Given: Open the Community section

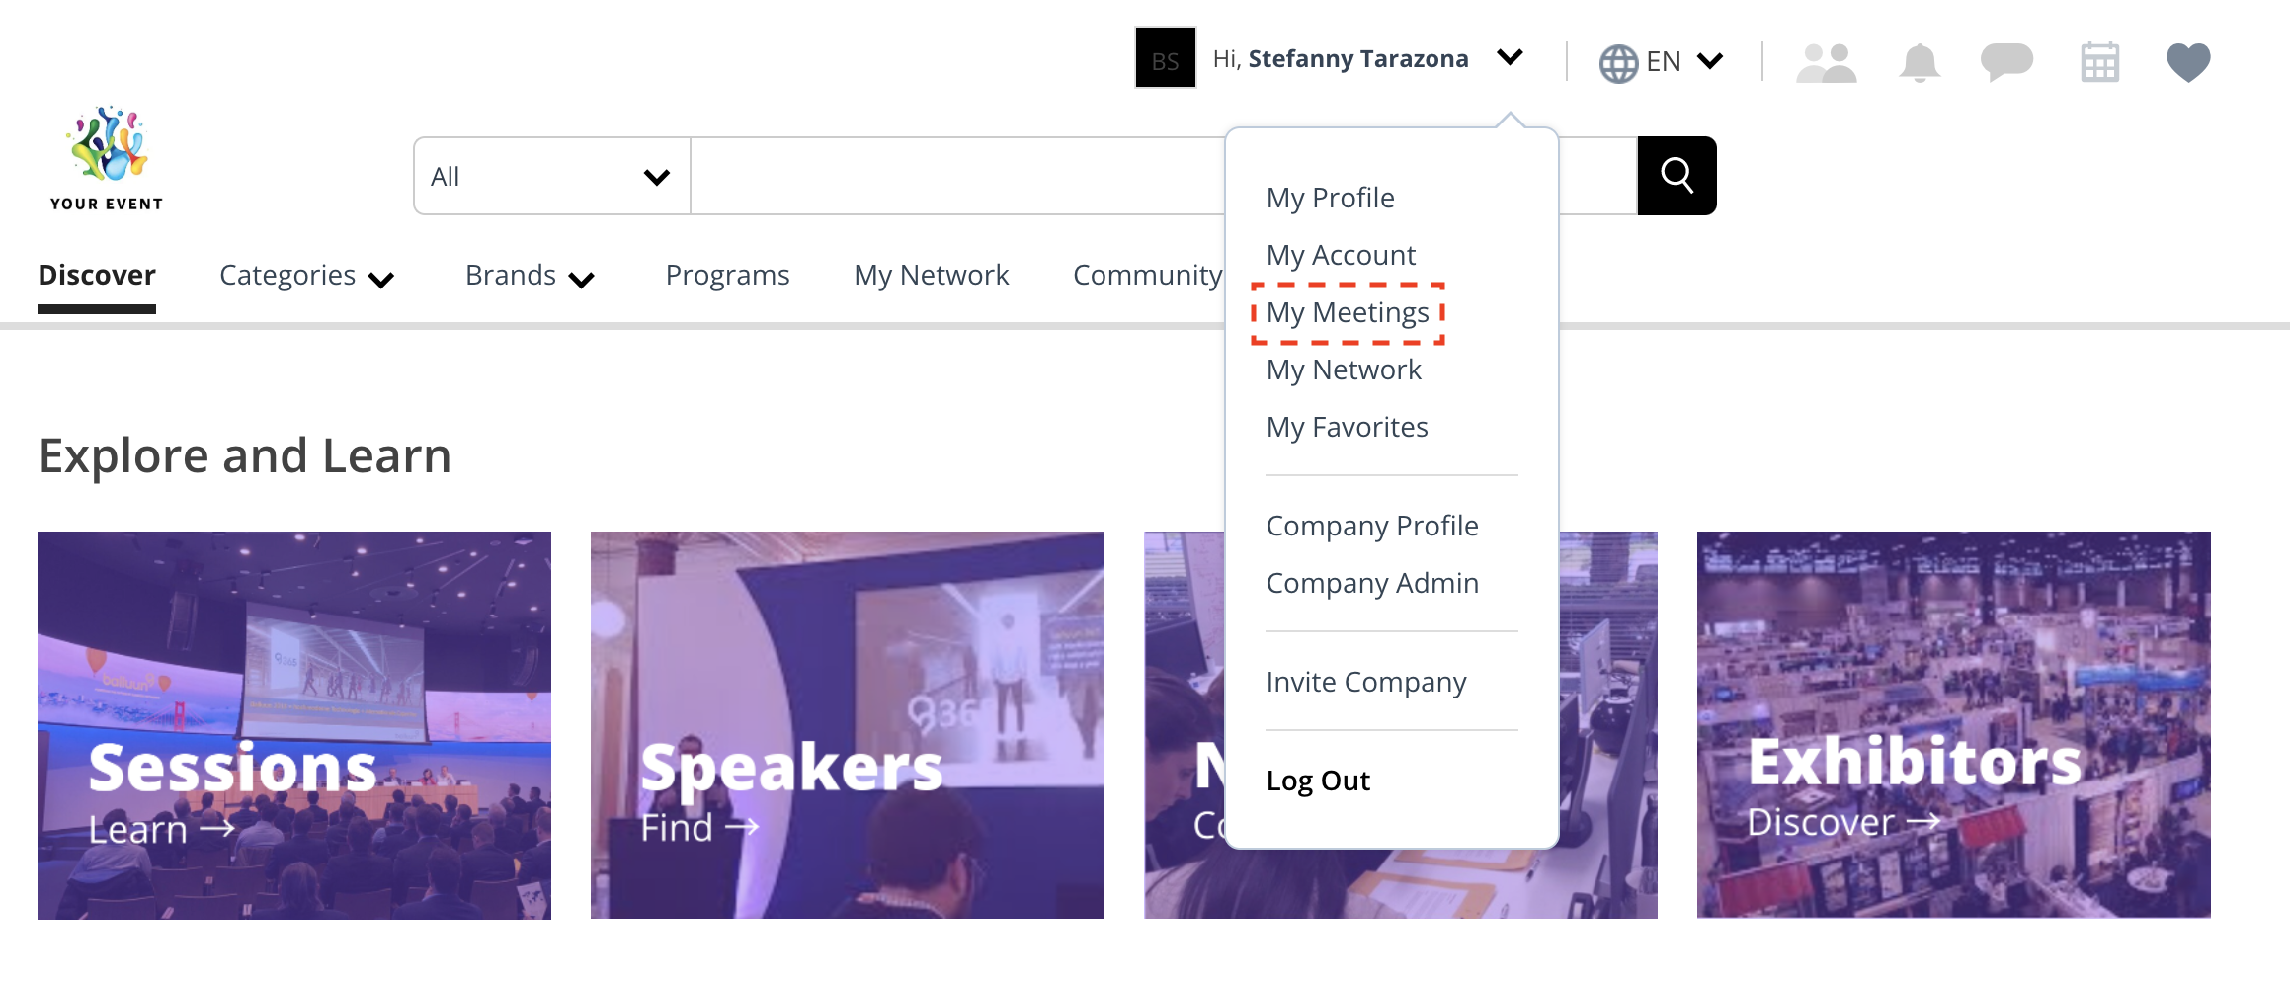Looking at the screenshot, I should [x=1146, y=275].
